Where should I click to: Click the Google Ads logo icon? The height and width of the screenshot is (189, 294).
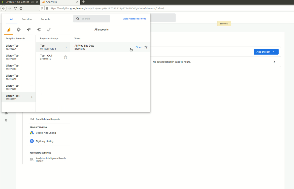point(32,133)
